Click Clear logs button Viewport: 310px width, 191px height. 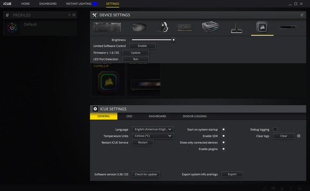point(284,136)
